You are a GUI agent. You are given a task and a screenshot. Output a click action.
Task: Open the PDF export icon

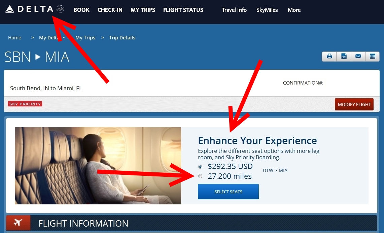343,56
